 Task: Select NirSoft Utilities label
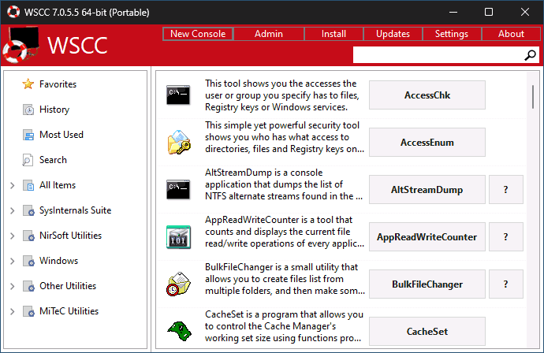pos(70,236)
